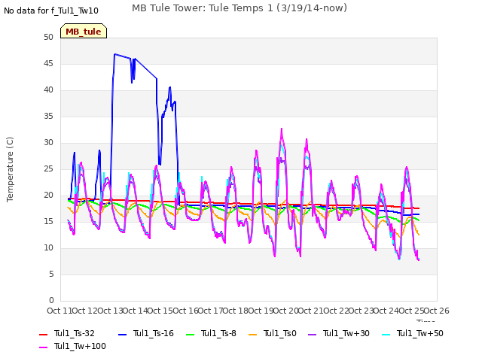
Task: Click the Tul1_Ts0 legend label
Action: [x=279, y=334]
